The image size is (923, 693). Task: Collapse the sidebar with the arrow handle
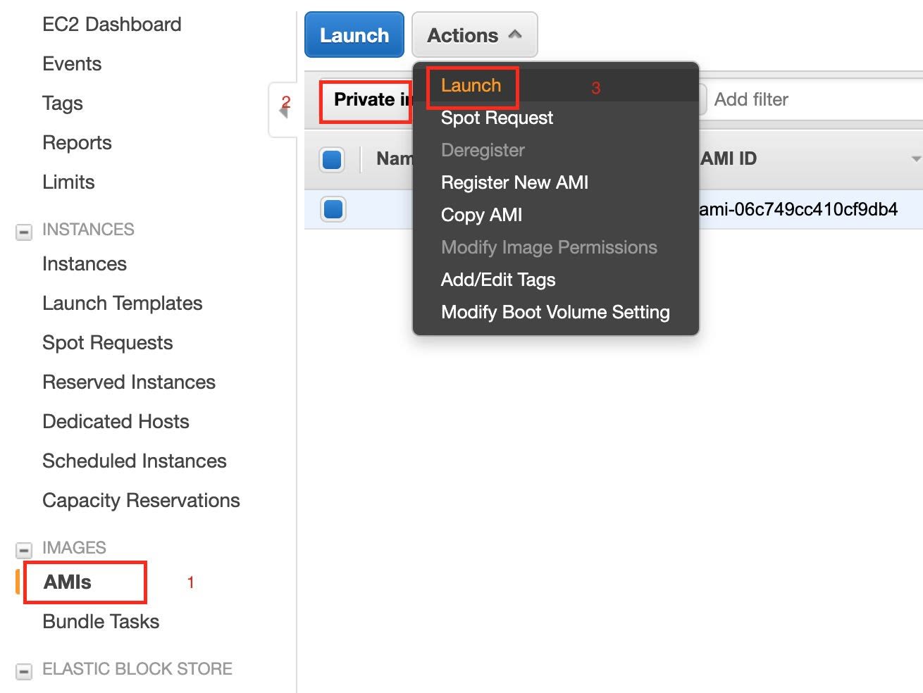[284, 111]
